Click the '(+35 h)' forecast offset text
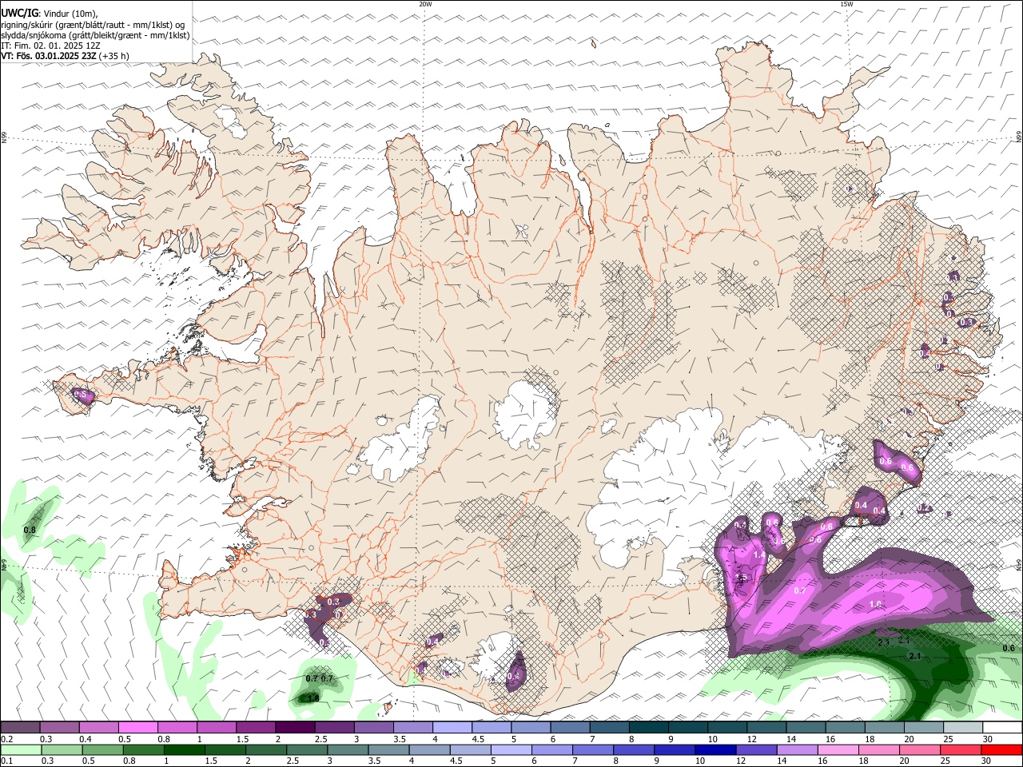Screen dimensions: 1023x767 115,56
